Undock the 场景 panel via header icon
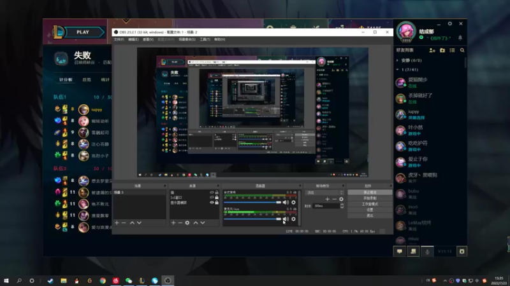This screenshot has height=286, width=510. coord(164,186)
